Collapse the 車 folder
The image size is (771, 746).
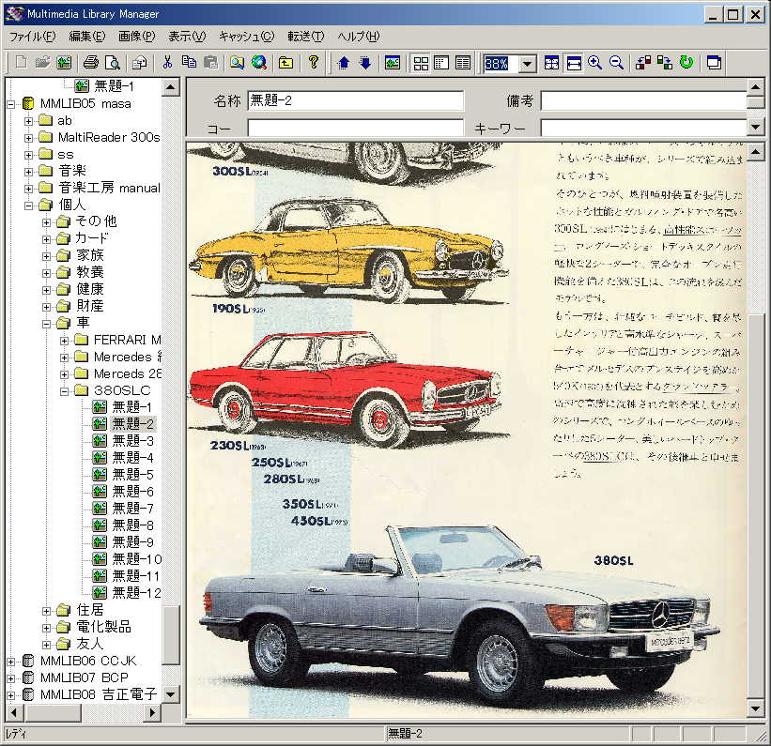[x=46, y=324]
